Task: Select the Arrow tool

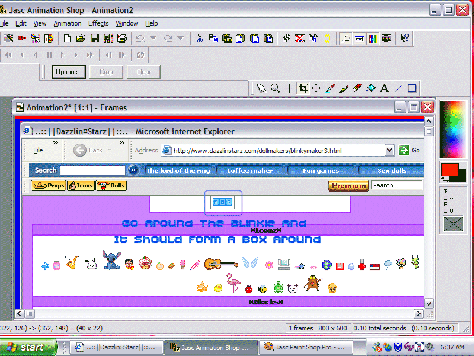Action: coord(261,88)
